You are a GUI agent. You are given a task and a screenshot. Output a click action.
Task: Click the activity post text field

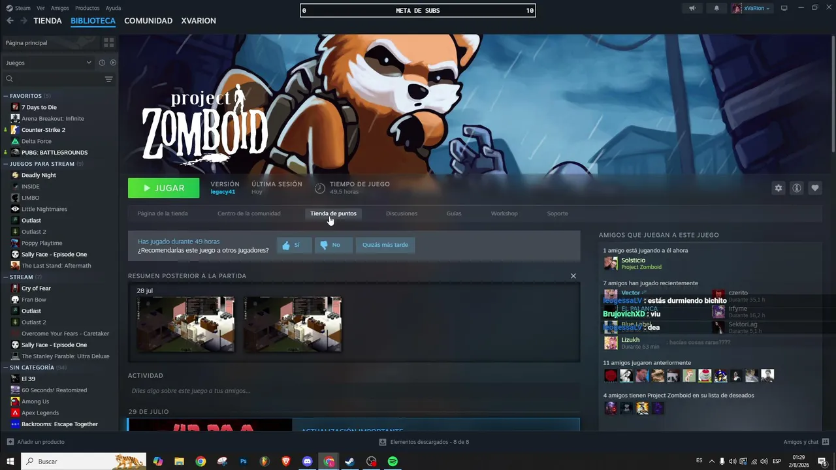tap(354, 391)
